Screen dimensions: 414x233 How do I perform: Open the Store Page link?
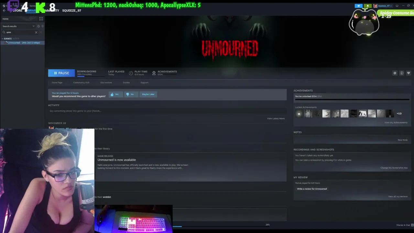coord(57,83)
